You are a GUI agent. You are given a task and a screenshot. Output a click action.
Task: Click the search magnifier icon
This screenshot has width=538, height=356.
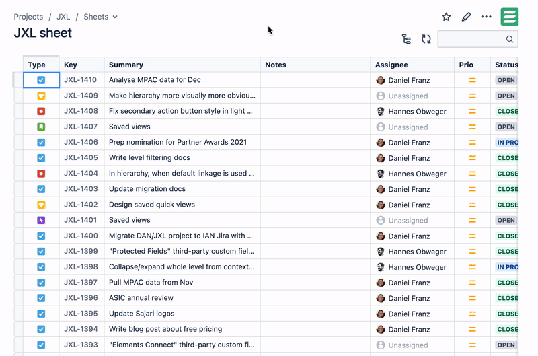[x=510, y=39]
